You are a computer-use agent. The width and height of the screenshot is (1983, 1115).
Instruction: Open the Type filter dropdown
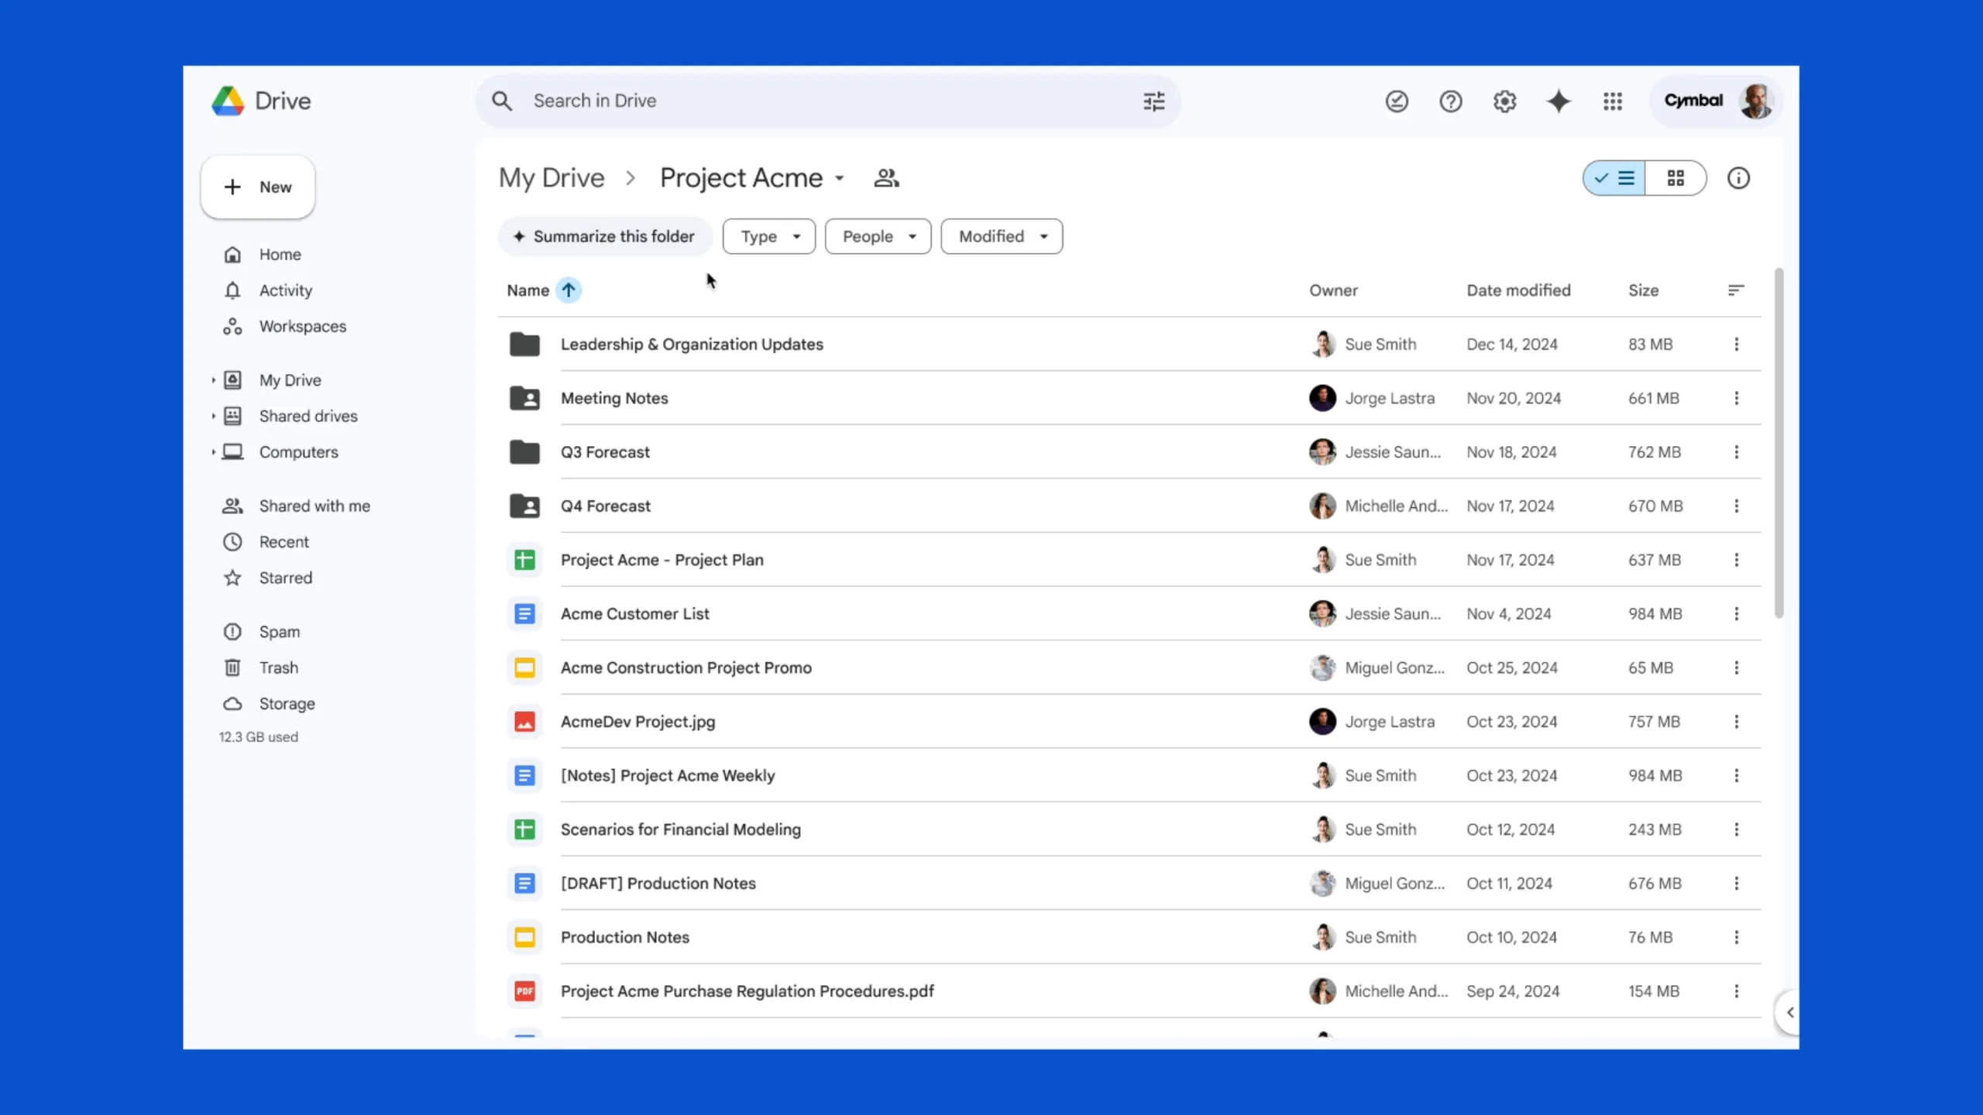769,236
